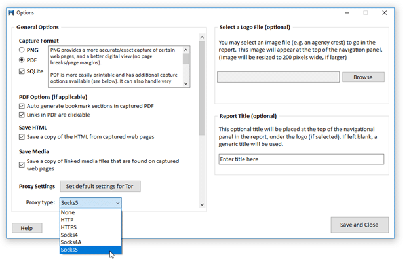Toggle the SQLite checkbox
Viewport: 409px width, 266px height.
click(x=22, y=71)
